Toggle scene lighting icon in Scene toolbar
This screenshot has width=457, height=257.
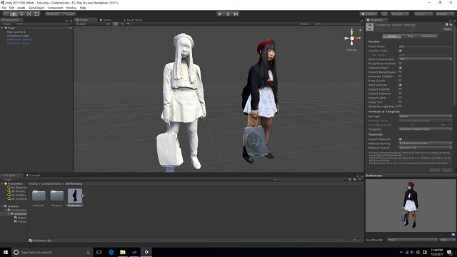[x=116, y=24]
